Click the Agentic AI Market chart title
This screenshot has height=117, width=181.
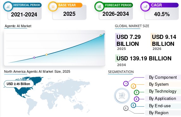coord(18,26)
